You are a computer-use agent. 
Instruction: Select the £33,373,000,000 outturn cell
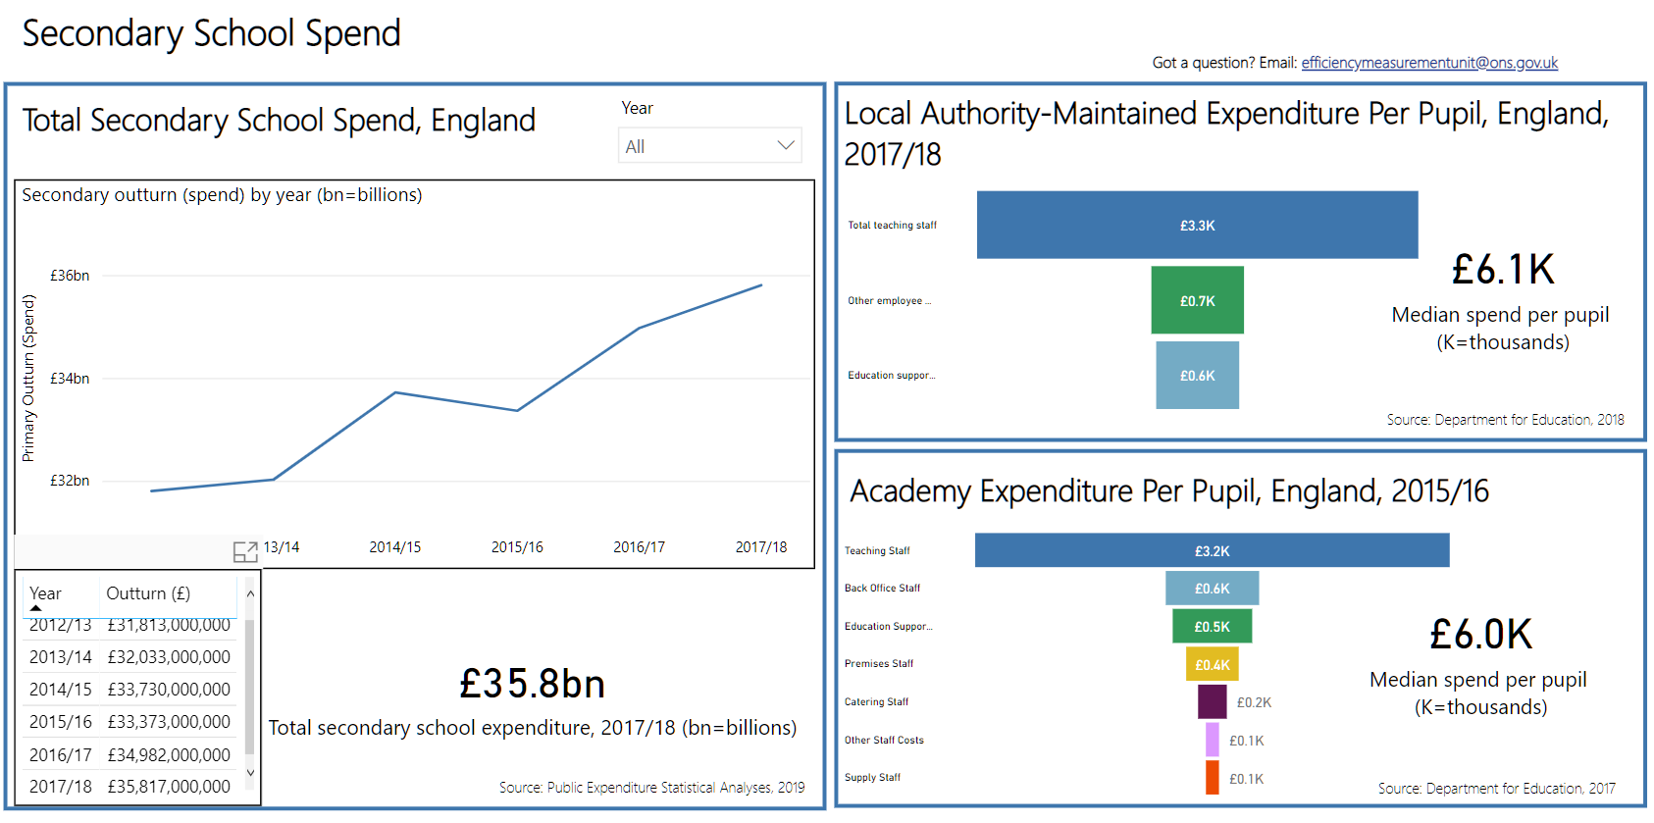click(169, 722)
